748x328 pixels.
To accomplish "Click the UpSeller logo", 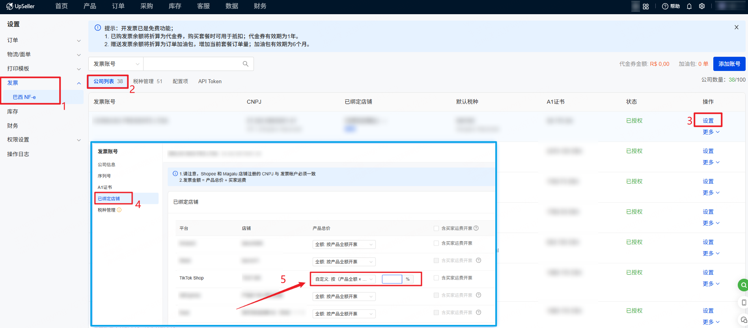I will [21, 6].
